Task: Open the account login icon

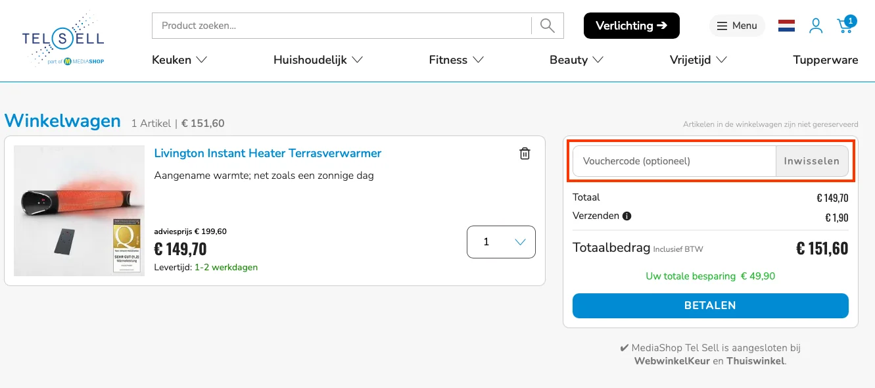Action: coord(816,25)
